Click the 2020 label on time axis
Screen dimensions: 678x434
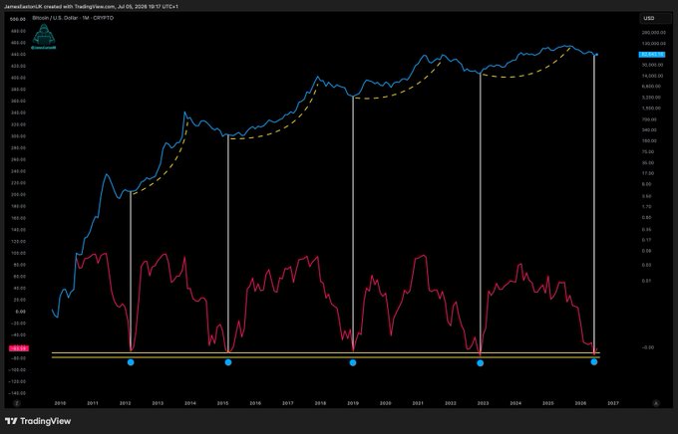coord(385,403)
